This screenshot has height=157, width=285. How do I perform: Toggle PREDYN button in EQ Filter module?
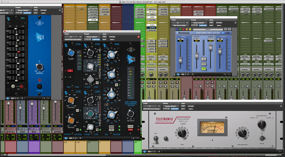coord(111,126)
